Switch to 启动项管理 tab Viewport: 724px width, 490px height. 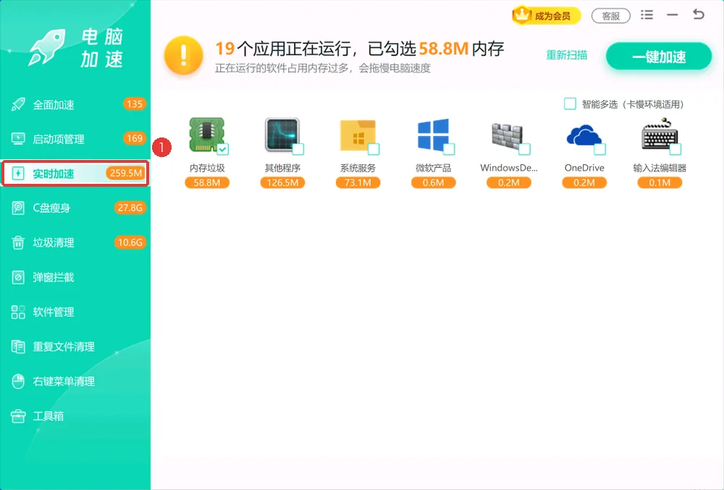tap(75, 139)
